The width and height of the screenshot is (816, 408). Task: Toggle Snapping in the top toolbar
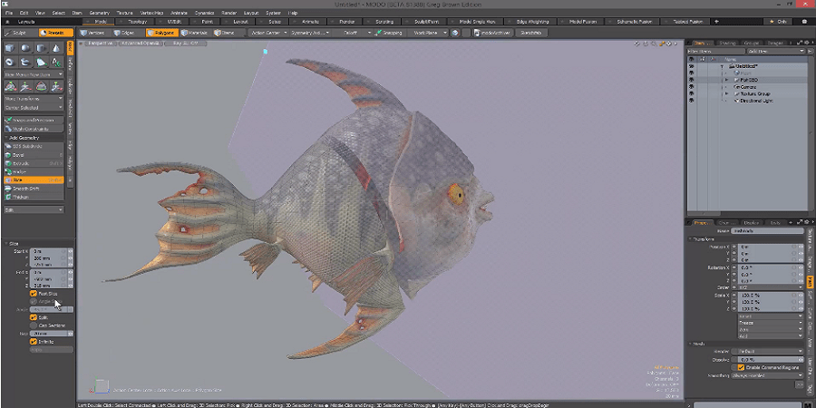pos(390,33)
